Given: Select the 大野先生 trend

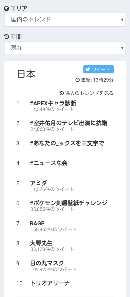Looking at the screenshot, I should click(x=41, y=243).
